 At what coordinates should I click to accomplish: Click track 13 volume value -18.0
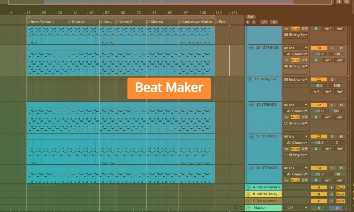click(x=319, y=143)
